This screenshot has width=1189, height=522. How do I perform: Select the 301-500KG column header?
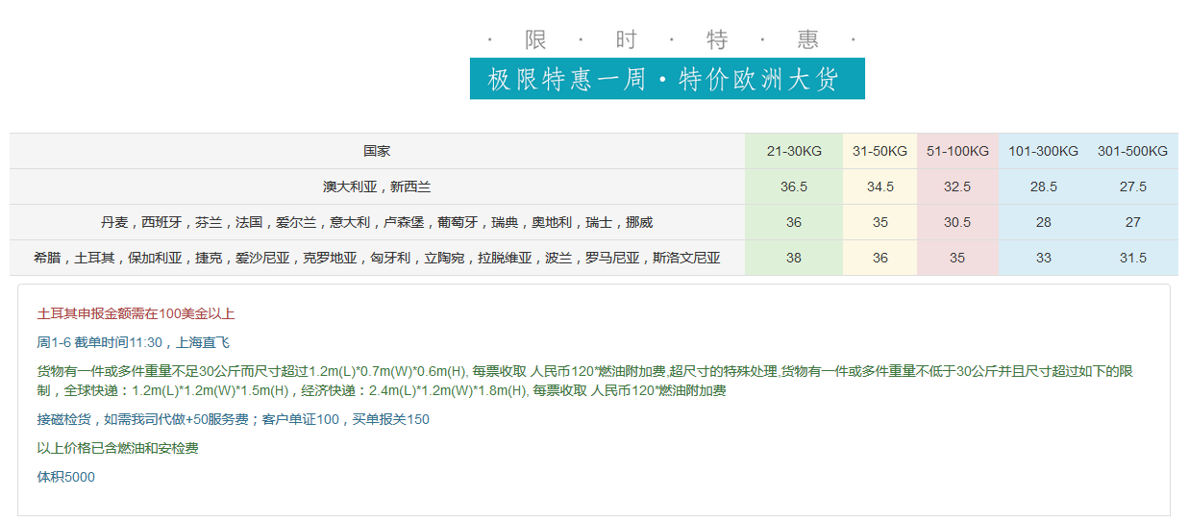click(1132, 151)
